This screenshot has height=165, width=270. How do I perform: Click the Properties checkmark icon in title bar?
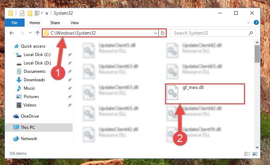tap(22, 13)
